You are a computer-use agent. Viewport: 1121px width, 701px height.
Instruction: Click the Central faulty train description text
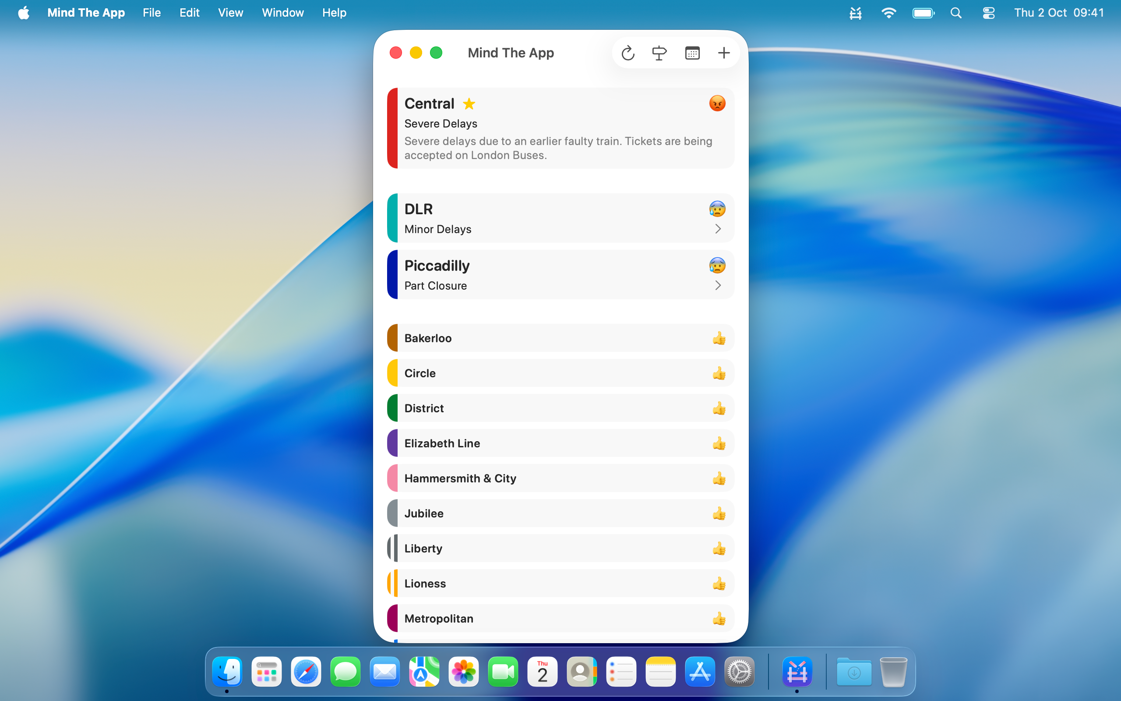[x=558, y=149]
